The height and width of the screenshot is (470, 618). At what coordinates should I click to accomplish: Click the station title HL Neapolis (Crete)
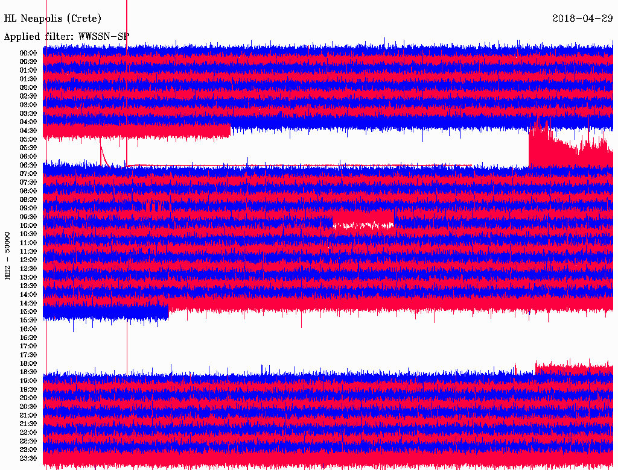(53, 19)
